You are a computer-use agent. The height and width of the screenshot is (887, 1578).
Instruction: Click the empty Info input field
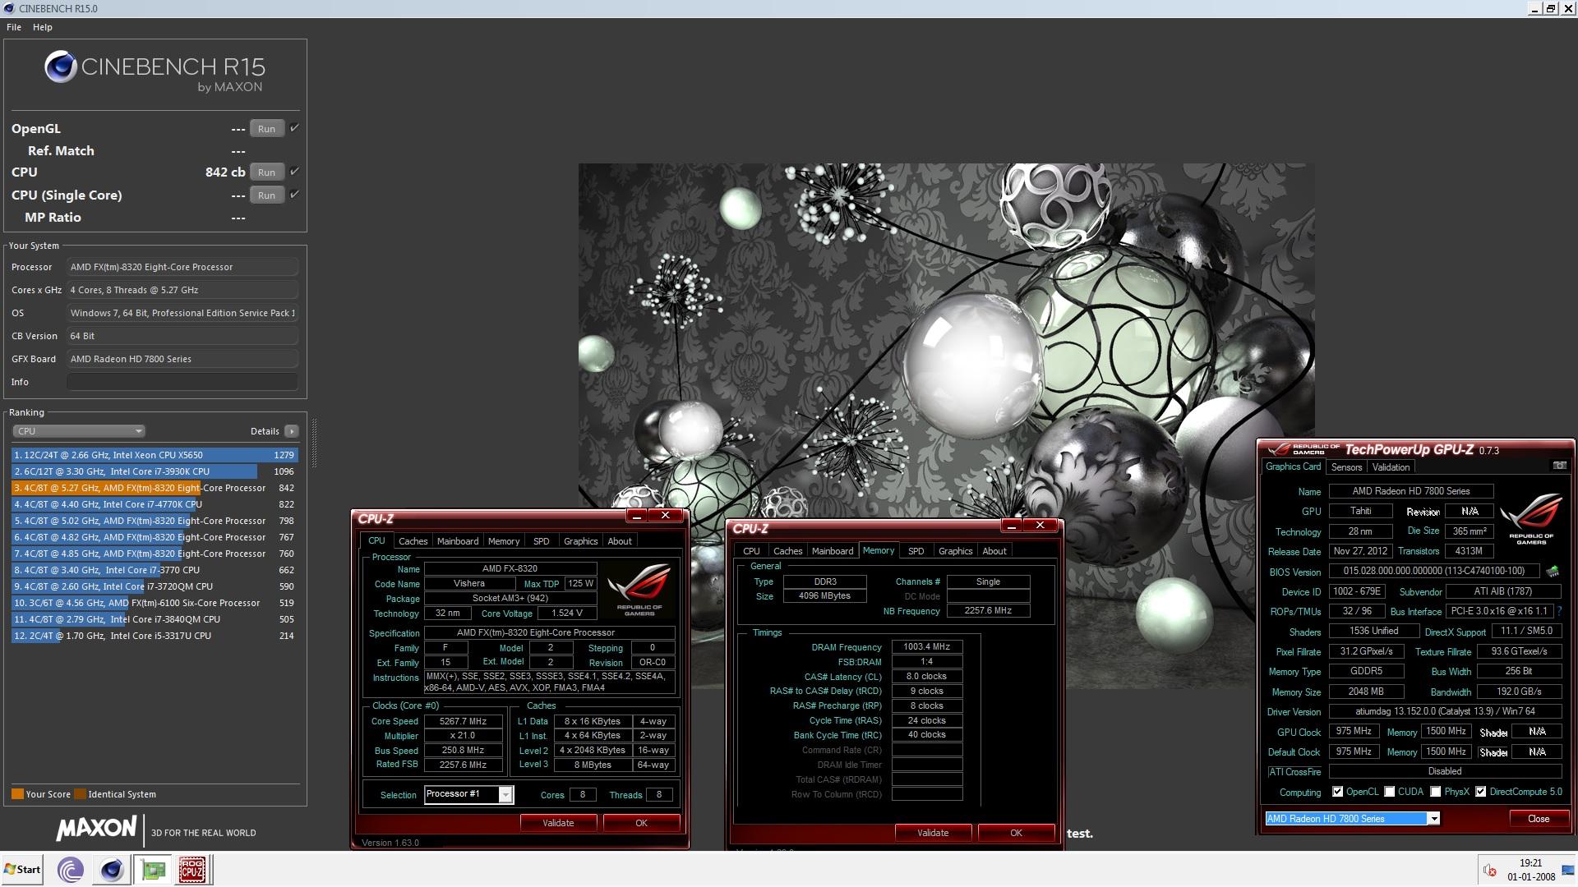(182, 382)
